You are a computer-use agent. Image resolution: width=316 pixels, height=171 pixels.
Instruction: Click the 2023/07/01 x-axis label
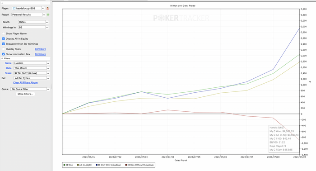(x=88, y=157)
